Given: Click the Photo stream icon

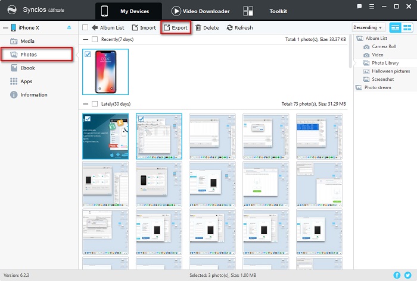Looking at the screenshot, I should coord(359,87).
